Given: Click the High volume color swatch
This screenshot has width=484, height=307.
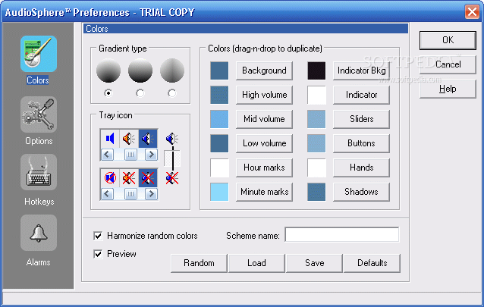Looking at the screenshot, I should coord(219,95).
